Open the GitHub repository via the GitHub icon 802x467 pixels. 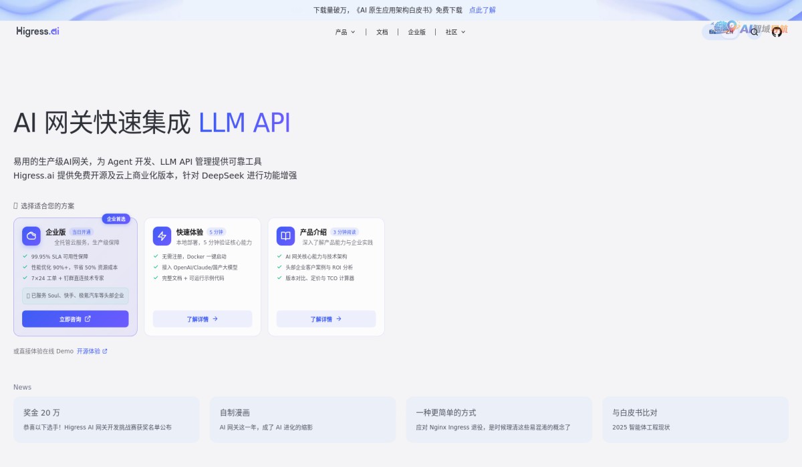(777, 31)
